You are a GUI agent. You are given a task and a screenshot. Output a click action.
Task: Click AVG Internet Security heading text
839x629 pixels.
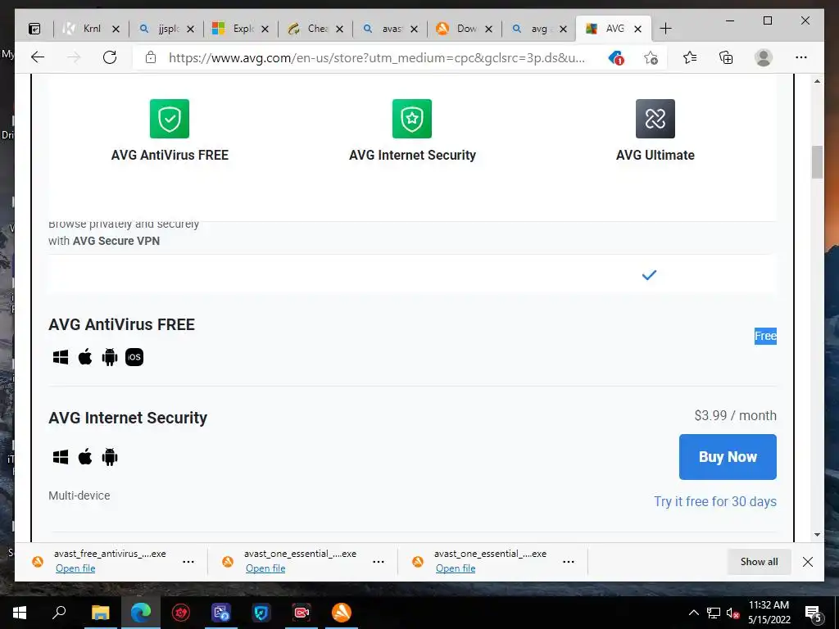pos(127,418)
